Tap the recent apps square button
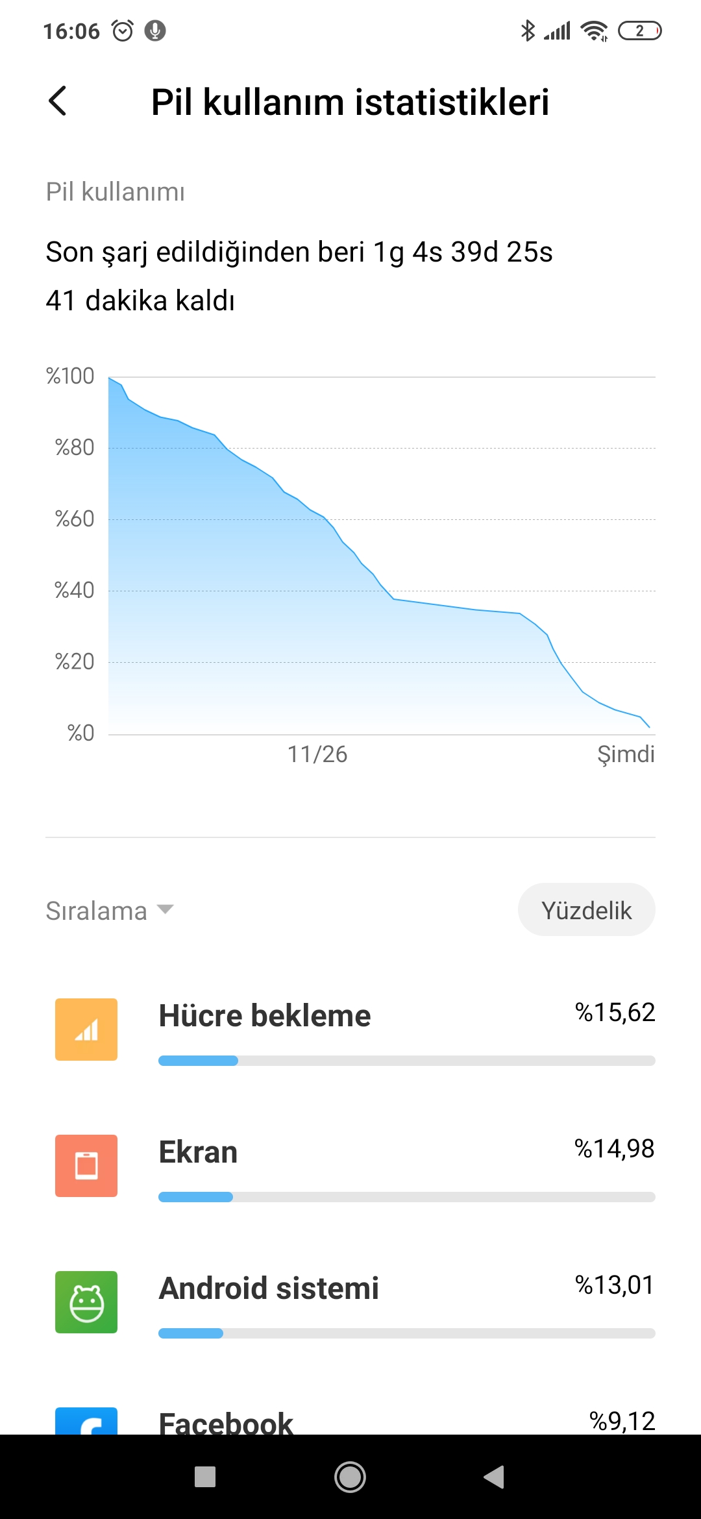Image resolution: width=701 pixels, height=1519 pixels. point(205,1477)
